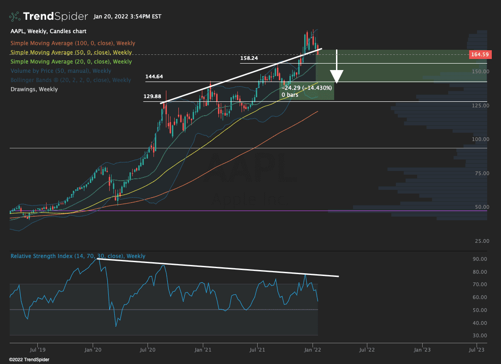Open the Volume by Price indicator settings

pyautogui.click(x=60, y=71)
